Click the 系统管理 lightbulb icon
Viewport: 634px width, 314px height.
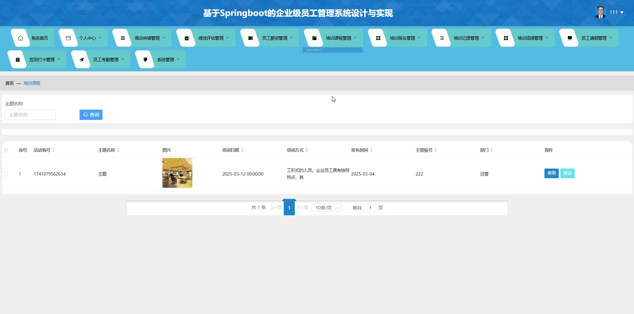[145, 60]
